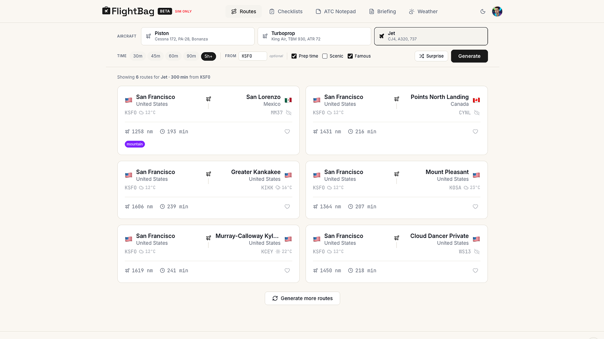Click Generate more routes button
The width and height of the screenshot is (604, 339).
pos(302,298)
